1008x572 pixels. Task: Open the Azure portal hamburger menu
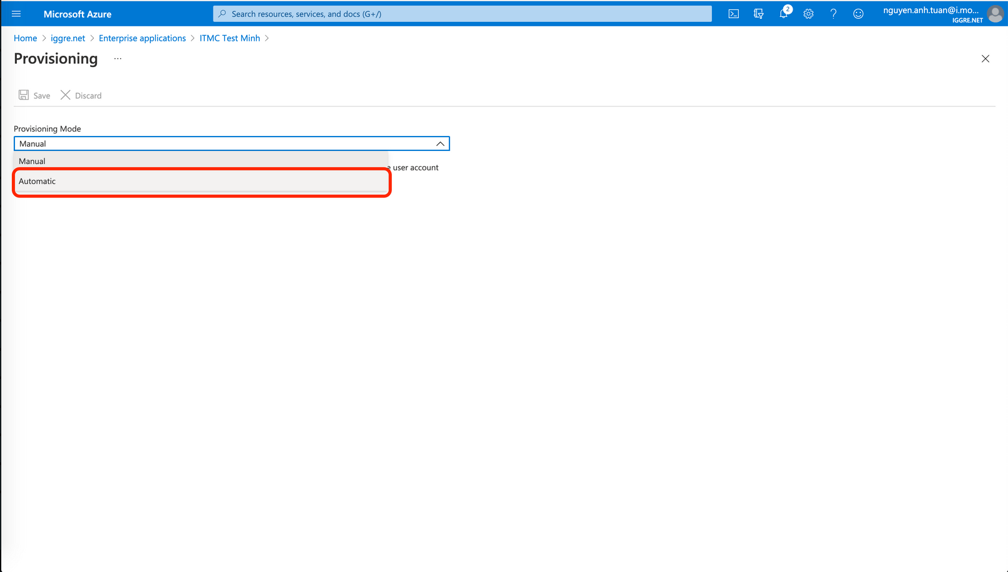[16, 14]
